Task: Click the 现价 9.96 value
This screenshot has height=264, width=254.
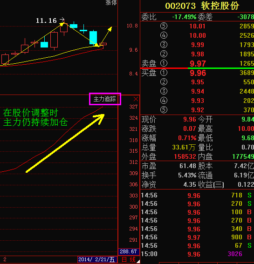Action: coord(189,119)
